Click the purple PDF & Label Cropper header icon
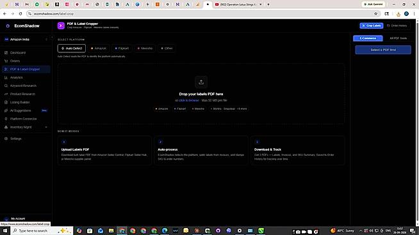419x235 pixels. tap(61, 26)
